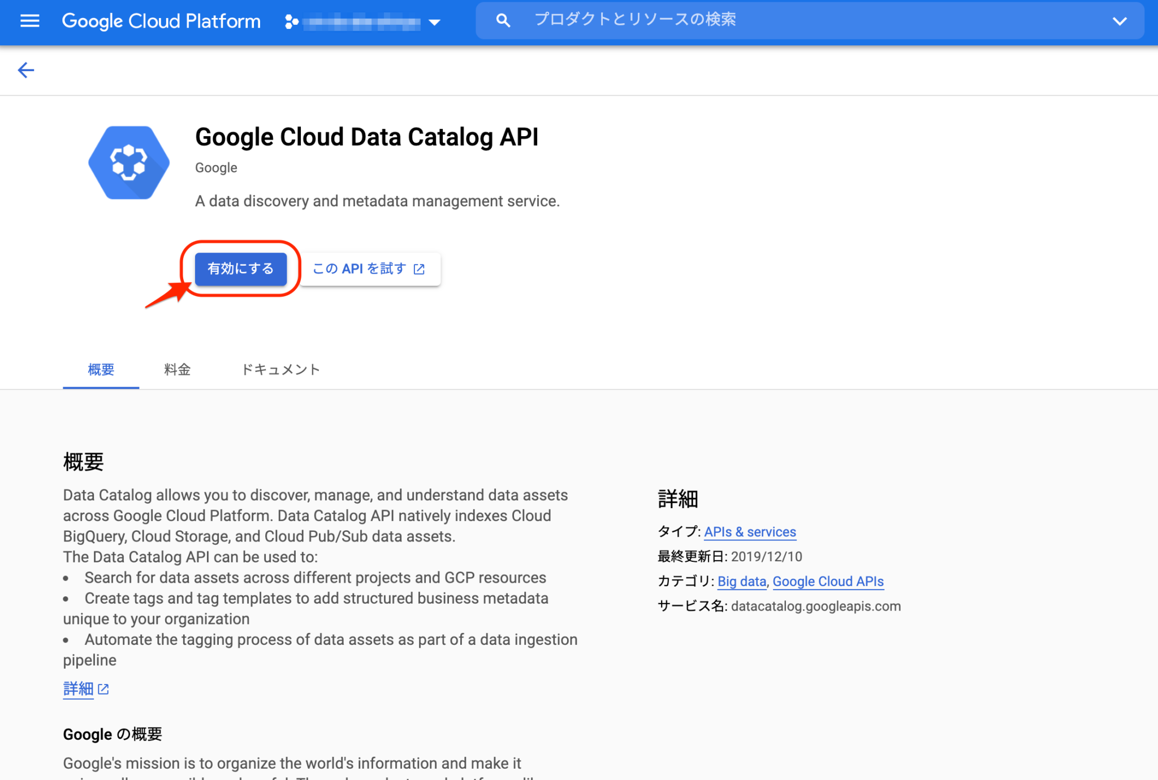Enable the API with 有効にする button
This screenshot has width=1158, height=780.
[240, 269]
